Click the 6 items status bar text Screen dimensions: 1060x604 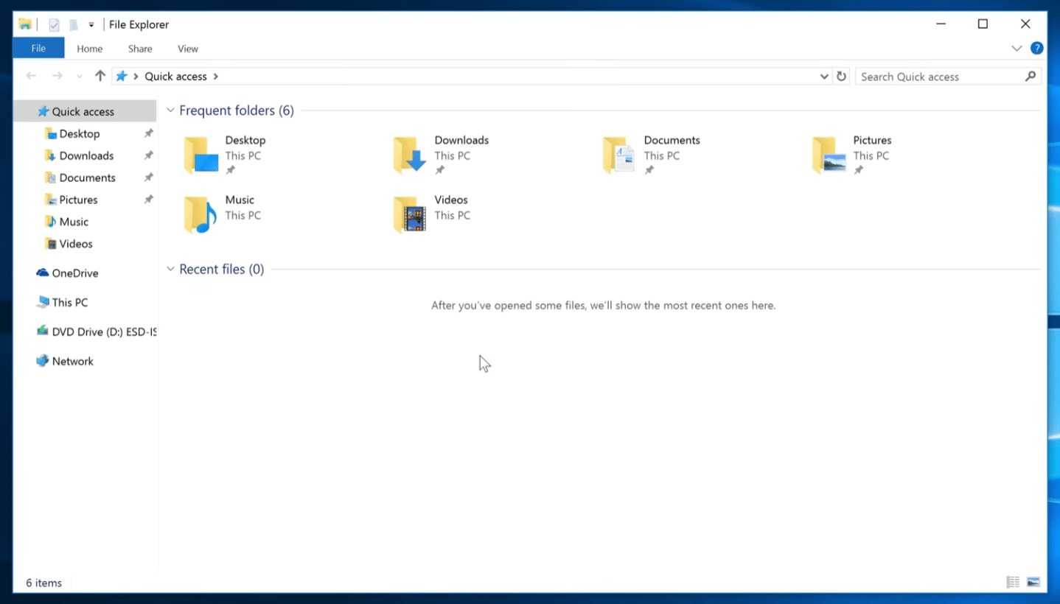point(44,583)
